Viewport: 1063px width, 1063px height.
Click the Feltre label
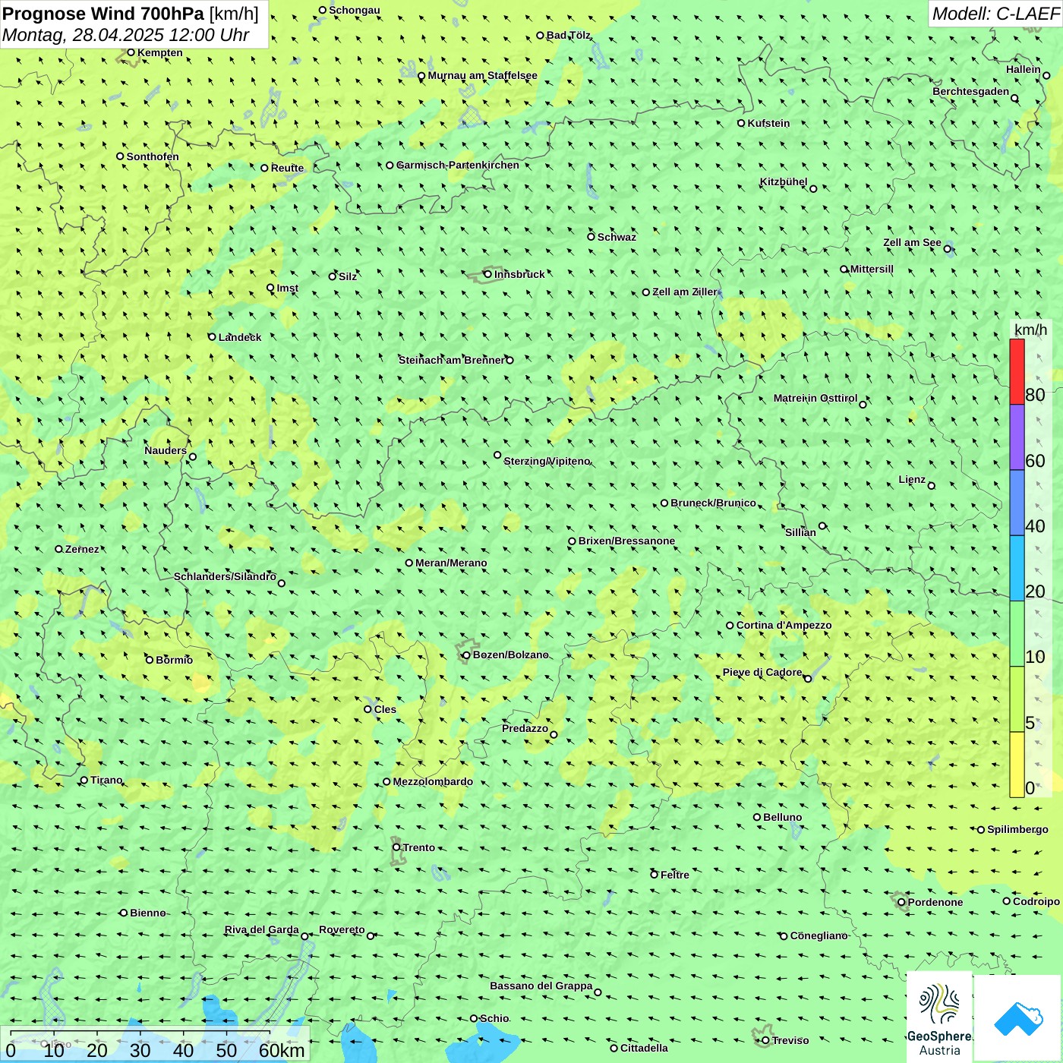pyautogui.click(x=674, y=875)
